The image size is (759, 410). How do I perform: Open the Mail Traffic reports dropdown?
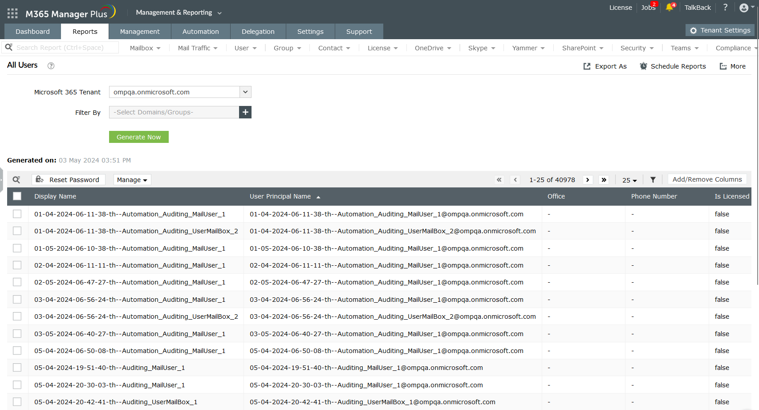coord(198,48)
